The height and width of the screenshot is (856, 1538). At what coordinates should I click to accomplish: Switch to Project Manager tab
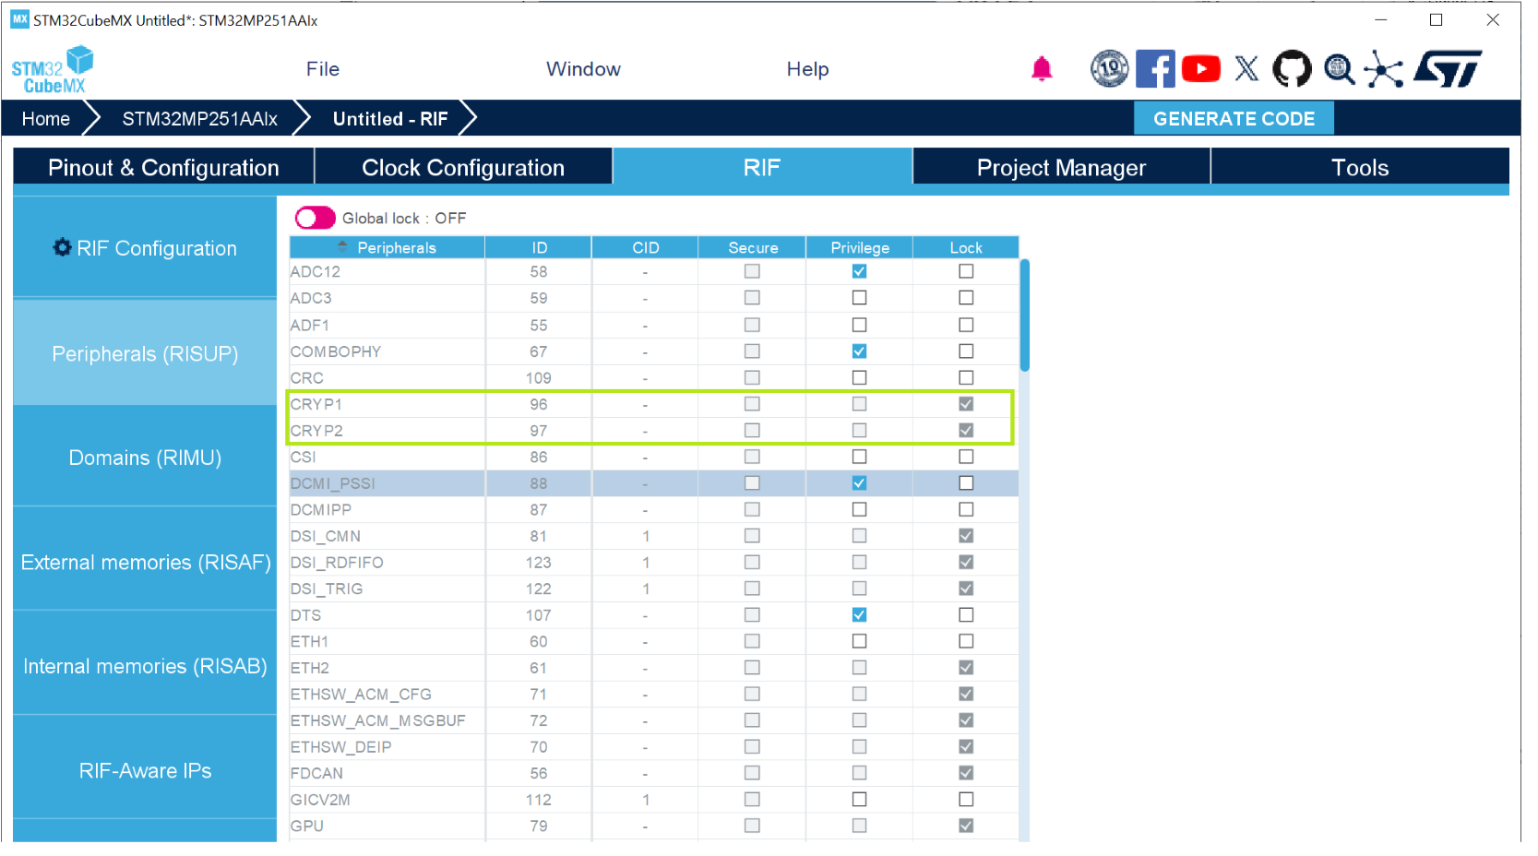[1061, 167]
